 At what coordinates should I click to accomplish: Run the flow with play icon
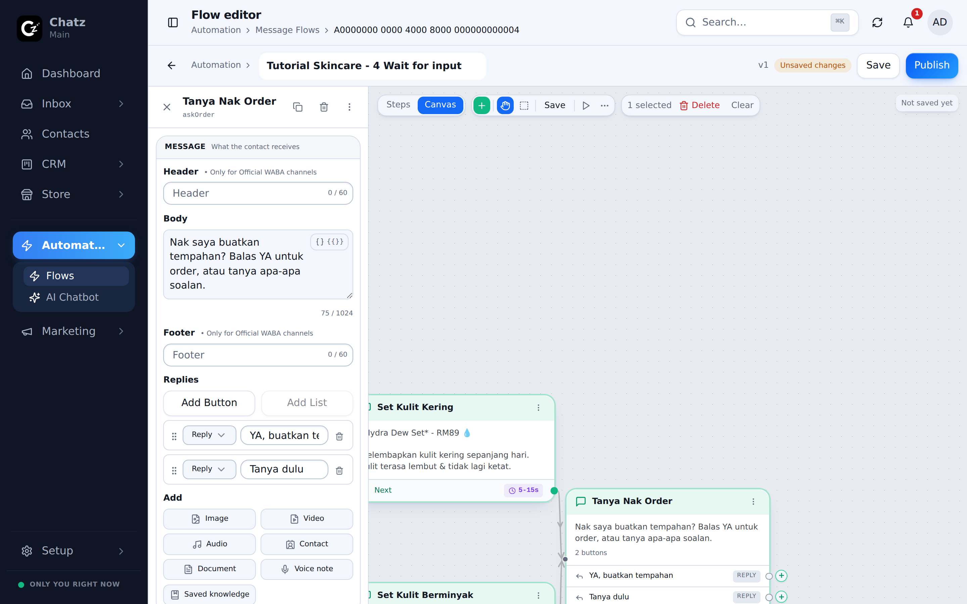tap(586, 105)
